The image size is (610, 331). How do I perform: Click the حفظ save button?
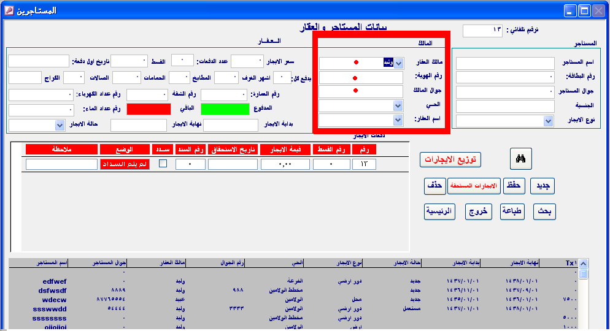click(514, 186)
